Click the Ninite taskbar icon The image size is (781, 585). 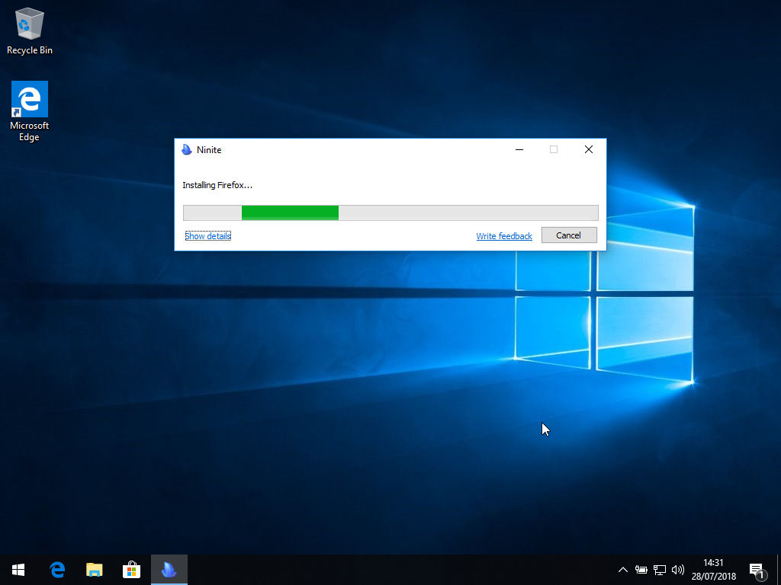tap(169, 570)
